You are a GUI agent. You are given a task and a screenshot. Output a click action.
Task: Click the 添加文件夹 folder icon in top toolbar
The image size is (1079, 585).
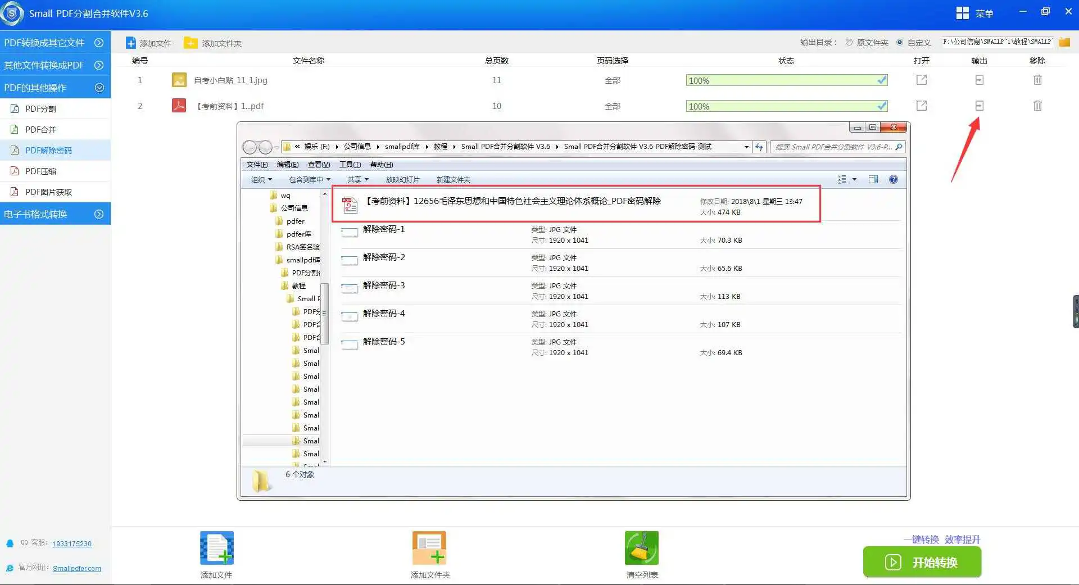(191, 43)
